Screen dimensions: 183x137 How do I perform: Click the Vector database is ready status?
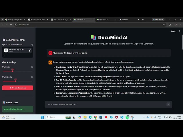pos(18,109)
